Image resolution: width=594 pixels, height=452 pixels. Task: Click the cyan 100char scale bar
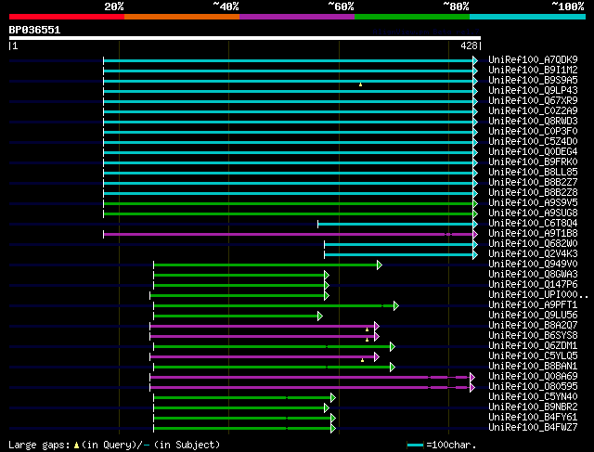coord(415,446)
